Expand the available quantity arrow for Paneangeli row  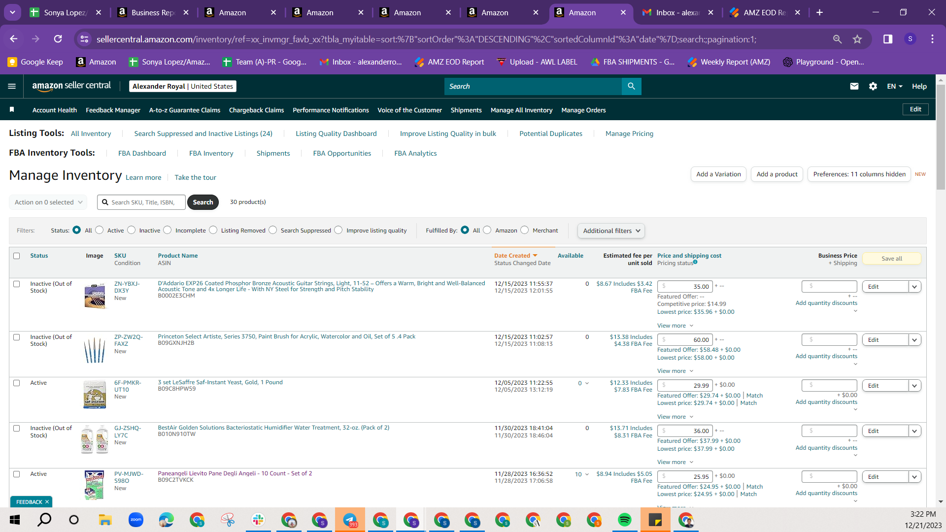pos(587,474)
